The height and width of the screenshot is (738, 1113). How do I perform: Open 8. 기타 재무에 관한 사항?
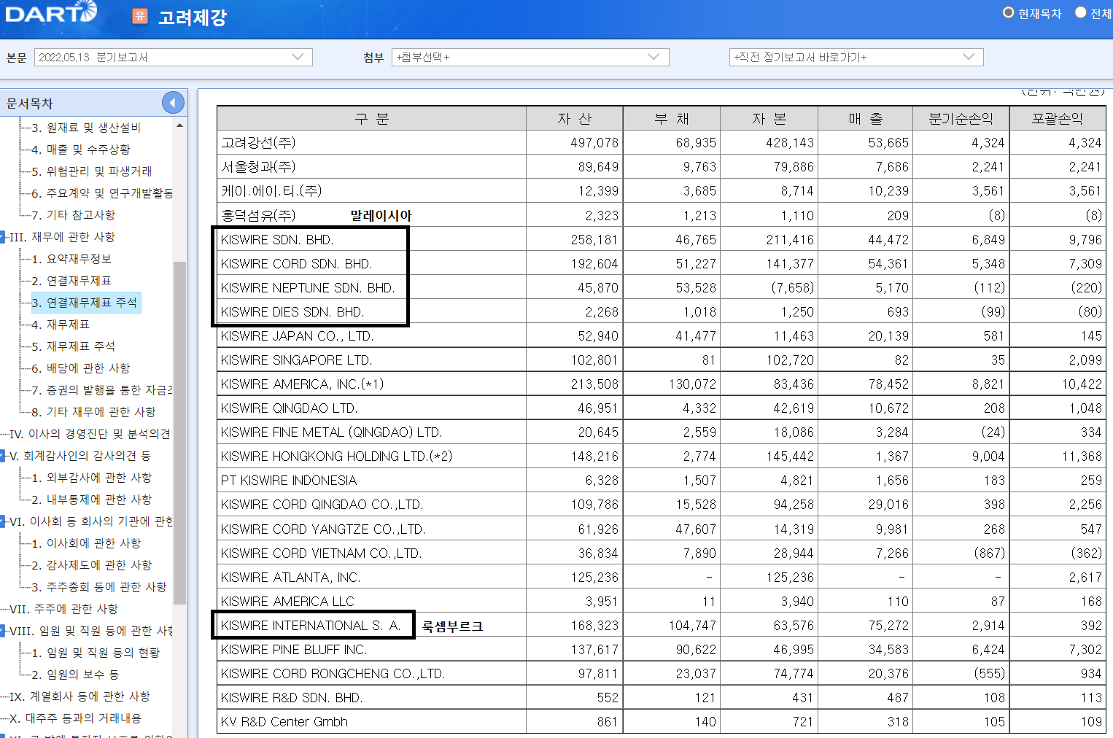coord(93,412)
